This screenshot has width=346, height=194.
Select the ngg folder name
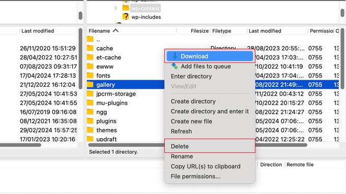tap(101, 112)
